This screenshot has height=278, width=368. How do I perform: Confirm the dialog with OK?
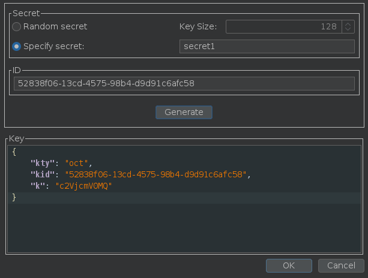tap(289, 265)
